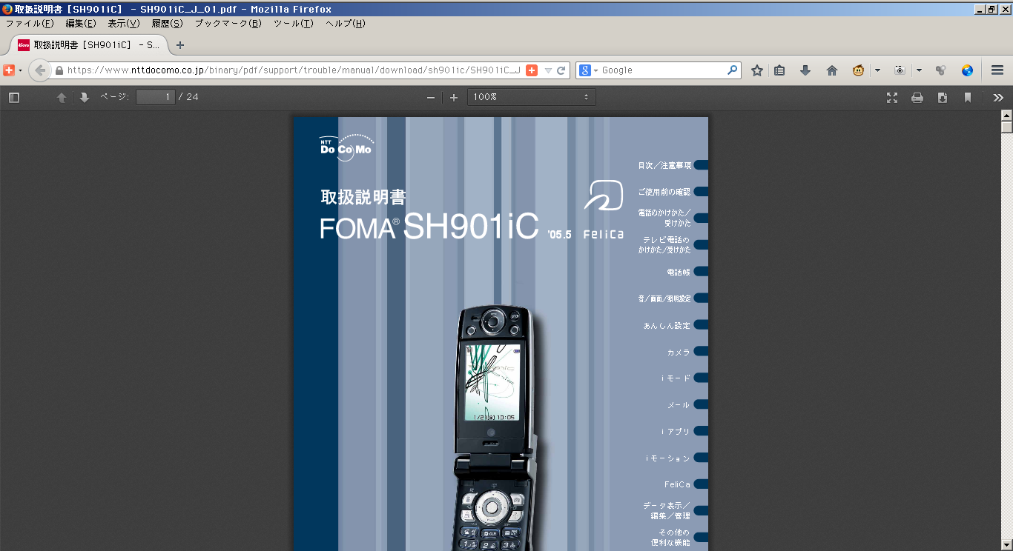This screenshot has height=551, width=1013.
Task: Click the browser back button
Action: coord(40,70)
